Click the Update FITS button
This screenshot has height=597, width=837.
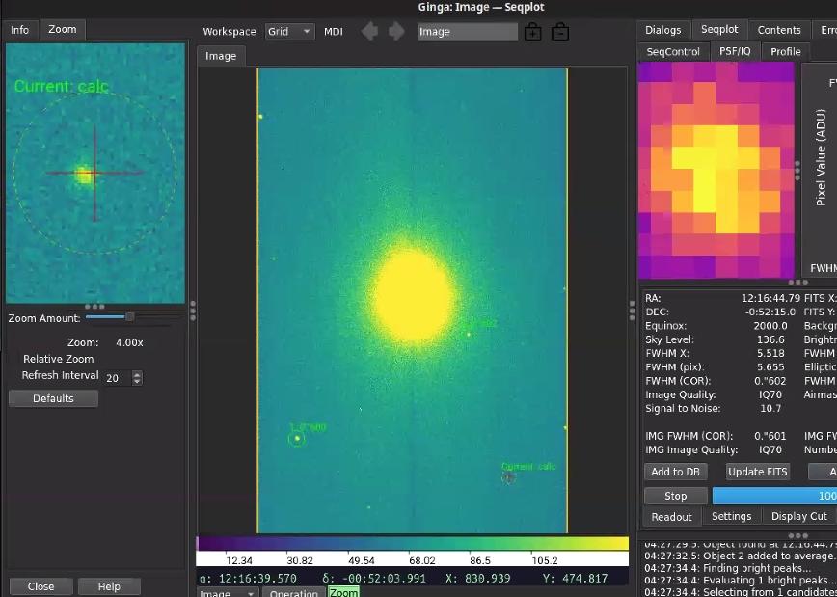pyautogui.click(x=758, y=472)
